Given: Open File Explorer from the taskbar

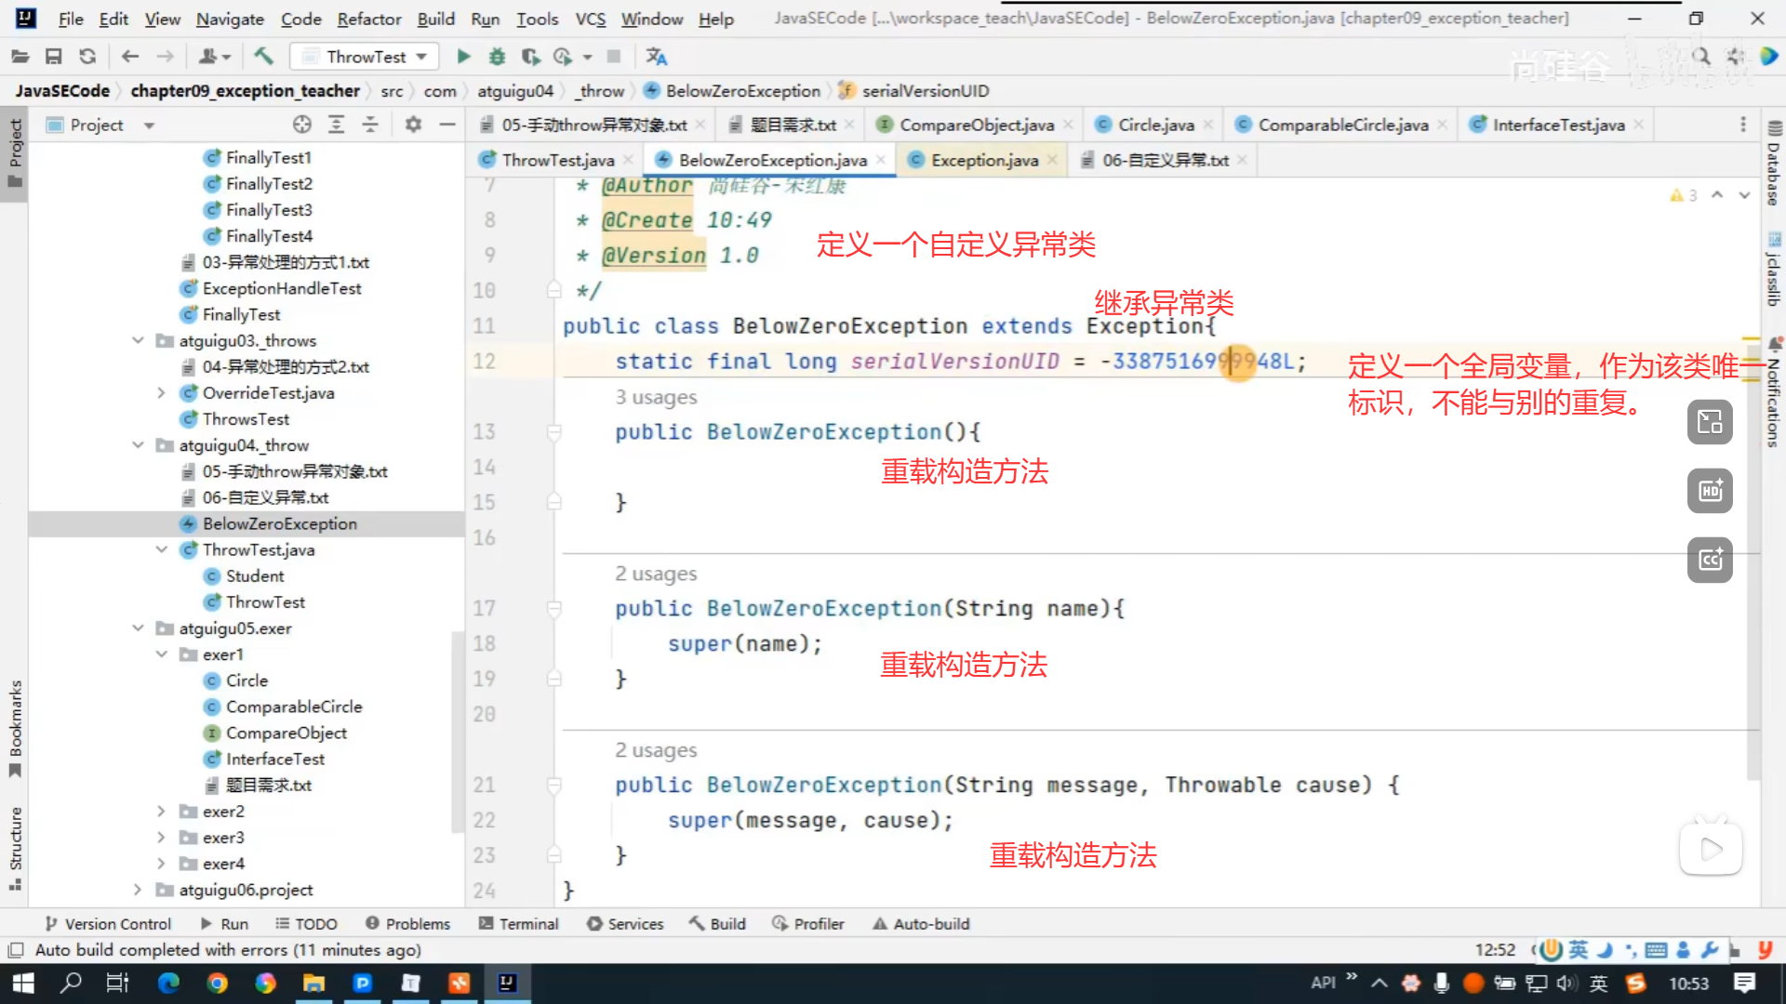Looking at the screenshot, I should click(x=314, y=983).
